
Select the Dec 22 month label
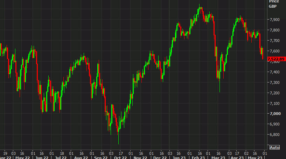click(160, 157)
